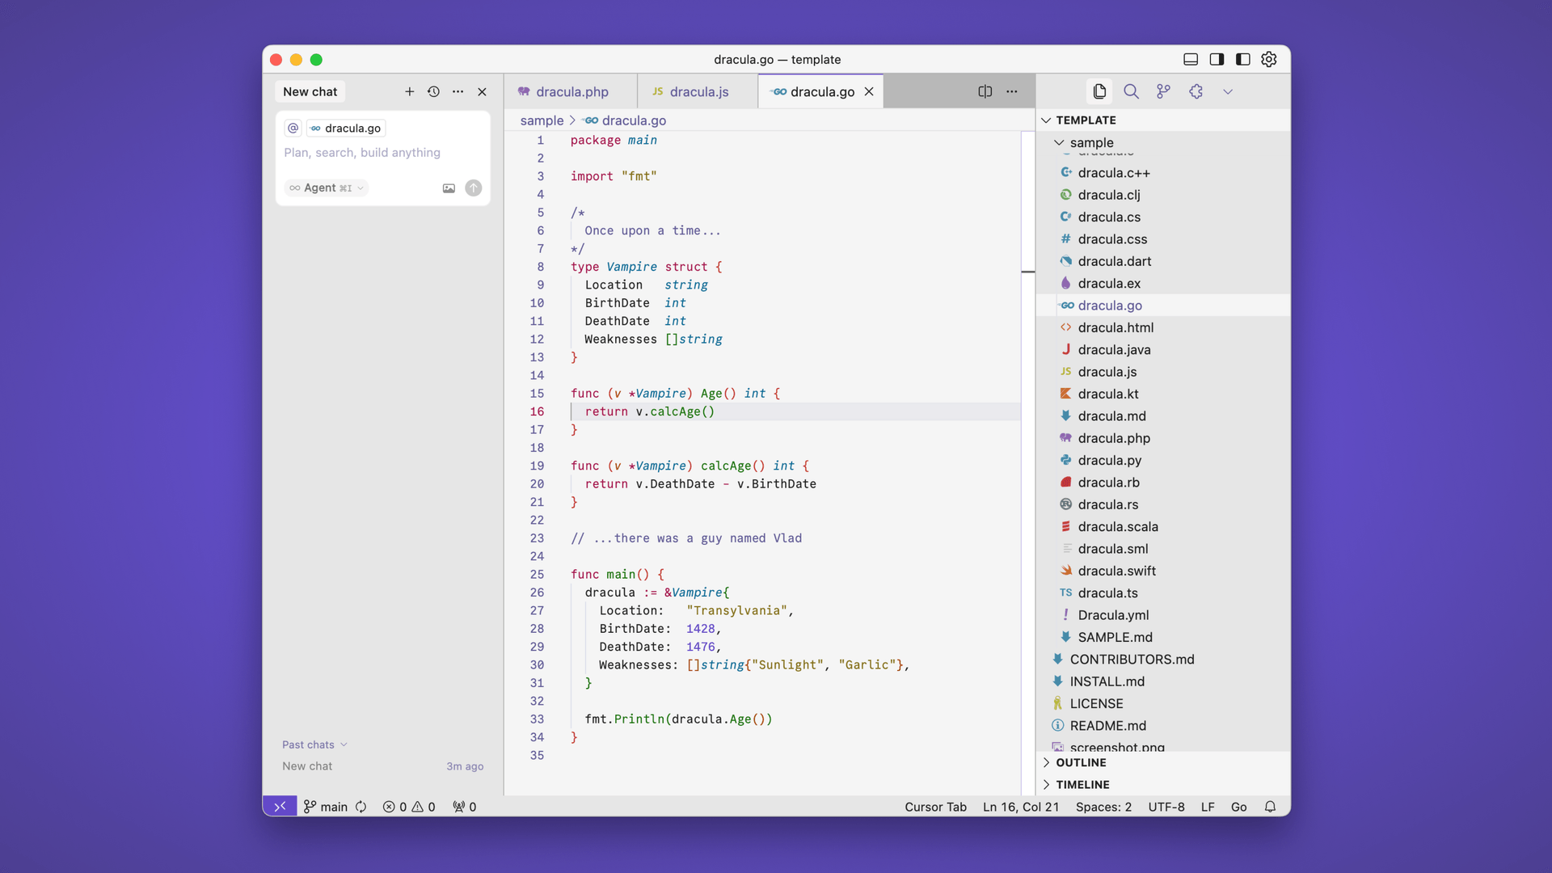Switch to dracula.js tab
The height and width of the screenshot is (873, 1552).
(698, 91)
